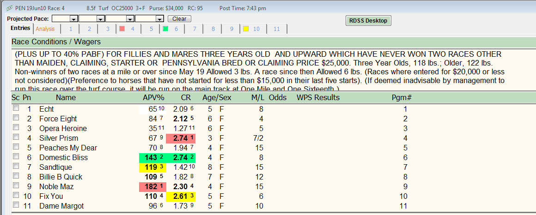This screenshot has width=536, height=215.
Task: Click the M/L column header
Action: (258, 98)
